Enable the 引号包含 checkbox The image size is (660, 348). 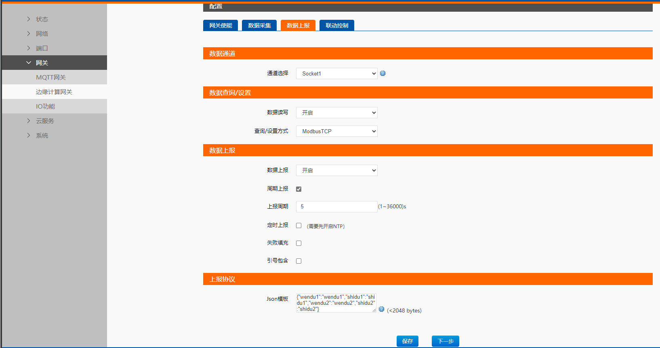click(x=298, y=261)
